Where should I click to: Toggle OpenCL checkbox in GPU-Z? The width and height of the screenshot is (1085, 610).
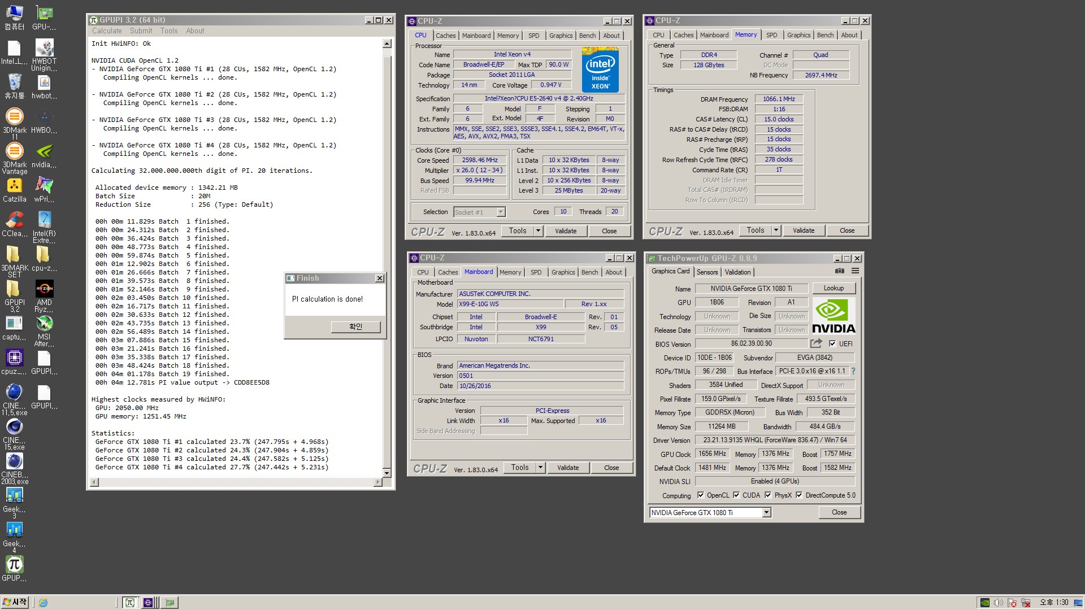(701, 495)
